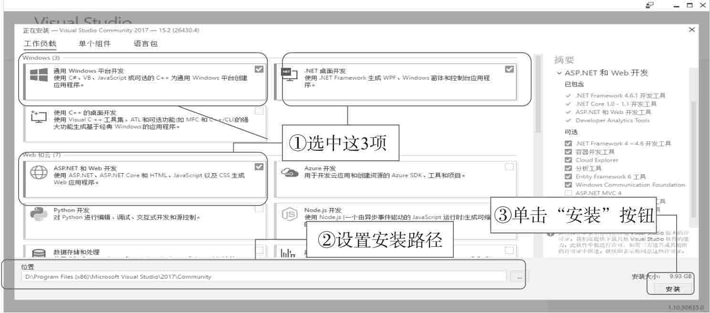Check the Python 开发 workload checkbox
The width and height of the screenshot is (710, 313).
259,209
